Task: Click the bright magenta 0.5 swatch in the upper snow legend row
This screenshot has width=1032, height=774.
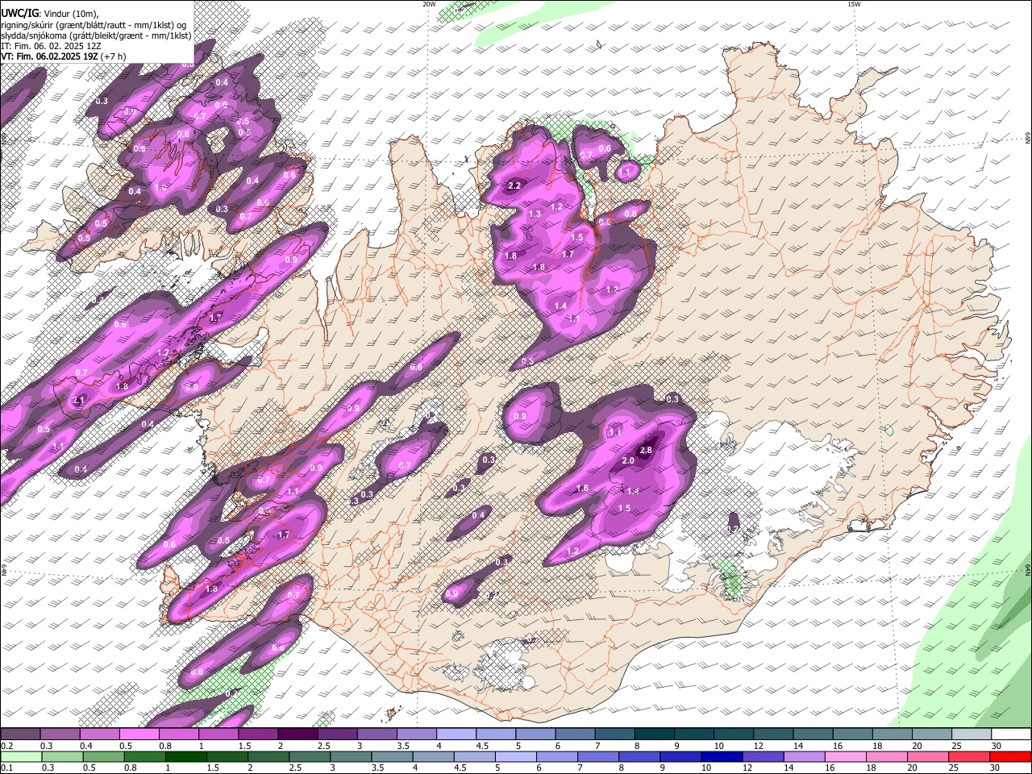Action: pos(139,734)
